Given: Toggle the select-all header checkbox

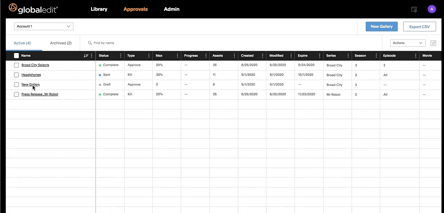Looking at the screenshot, I should coord(16,56).
